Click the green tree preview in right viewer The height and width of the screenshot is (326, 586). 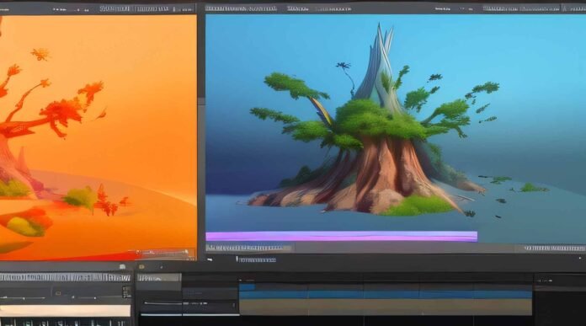click(x=396, y=128)
